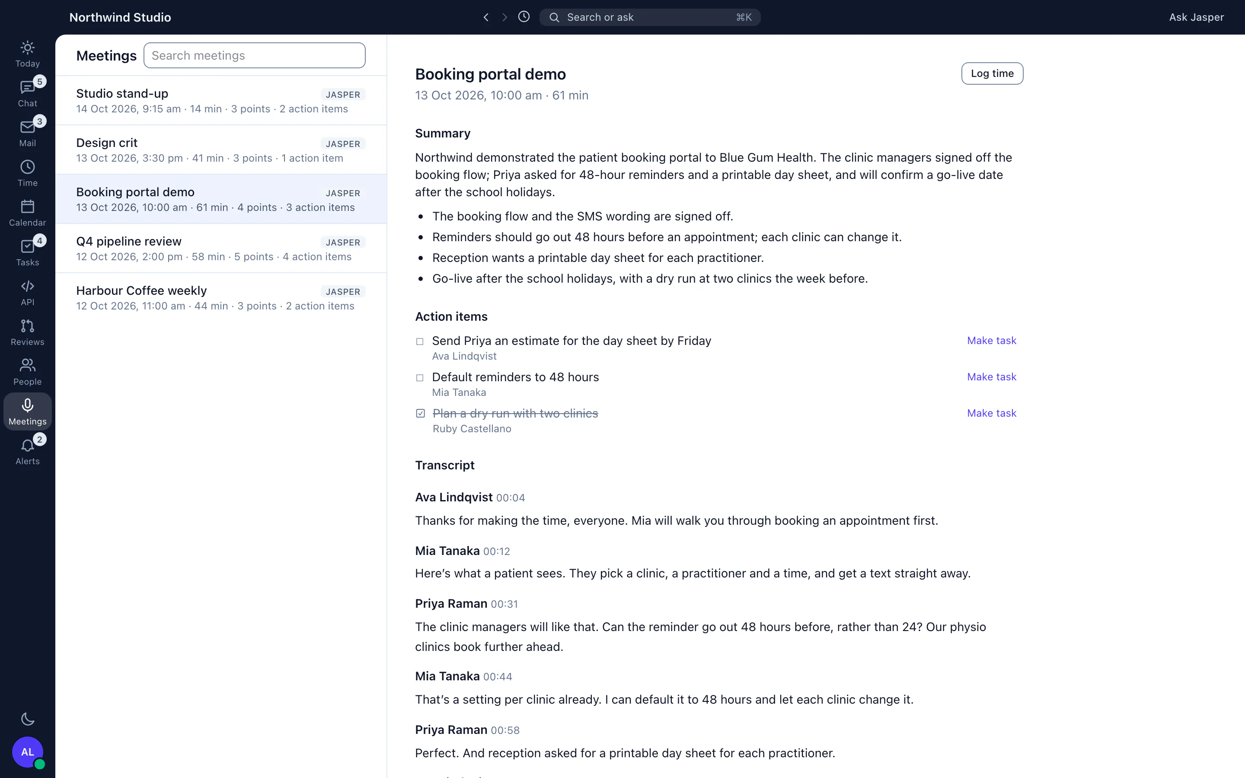1245x778 pixels.
Task: Check the Default reminders to 48 hours item
Action: [x=420, y=378]
